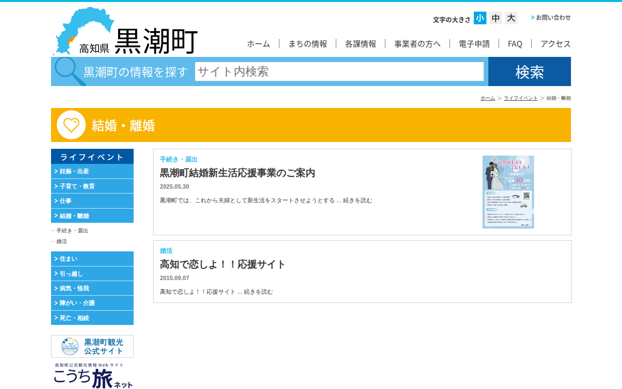
Task: Click 続きを読む on the 高知で恋しよ excerpt
Action: [x=259, y=292]
